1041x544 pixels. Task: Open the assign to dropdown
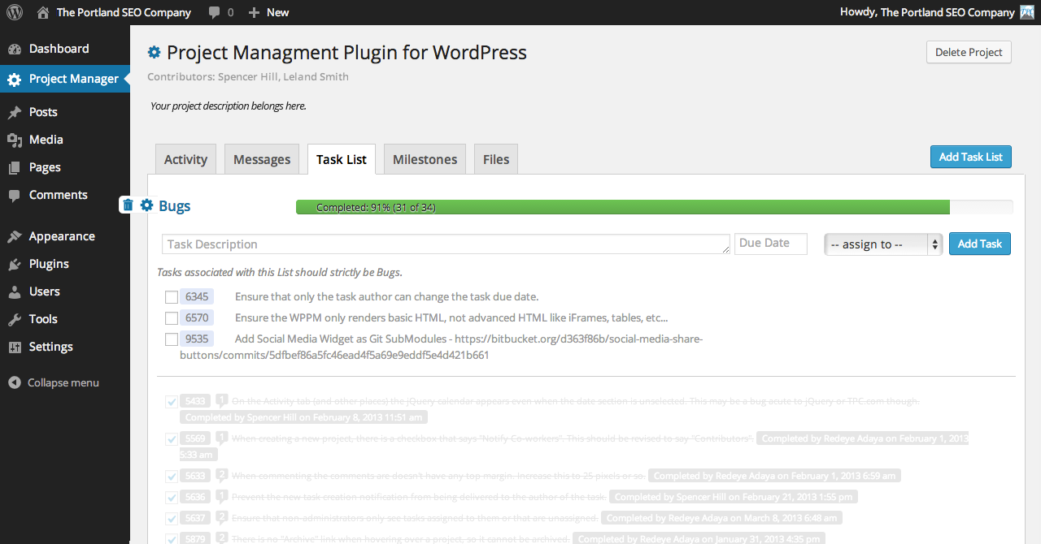click(882, 244)
